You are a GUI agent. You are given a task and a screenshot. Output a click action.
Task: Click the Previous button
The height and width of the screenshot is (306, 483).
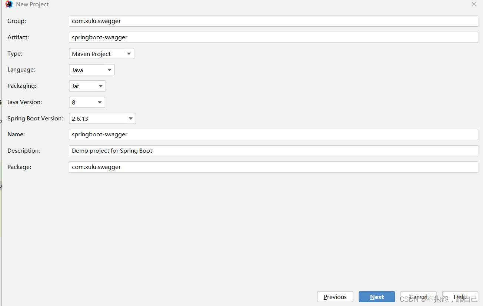[335, 297]
